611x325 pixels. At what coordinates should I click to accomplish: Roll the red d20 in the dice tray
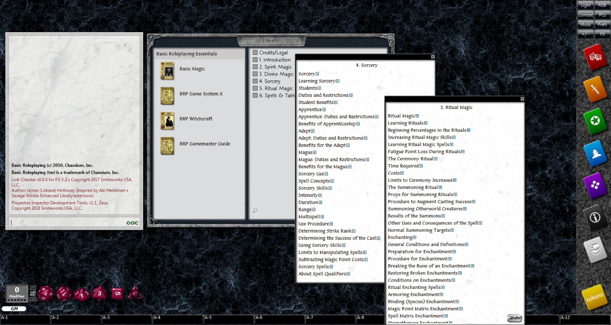[45, 293]
